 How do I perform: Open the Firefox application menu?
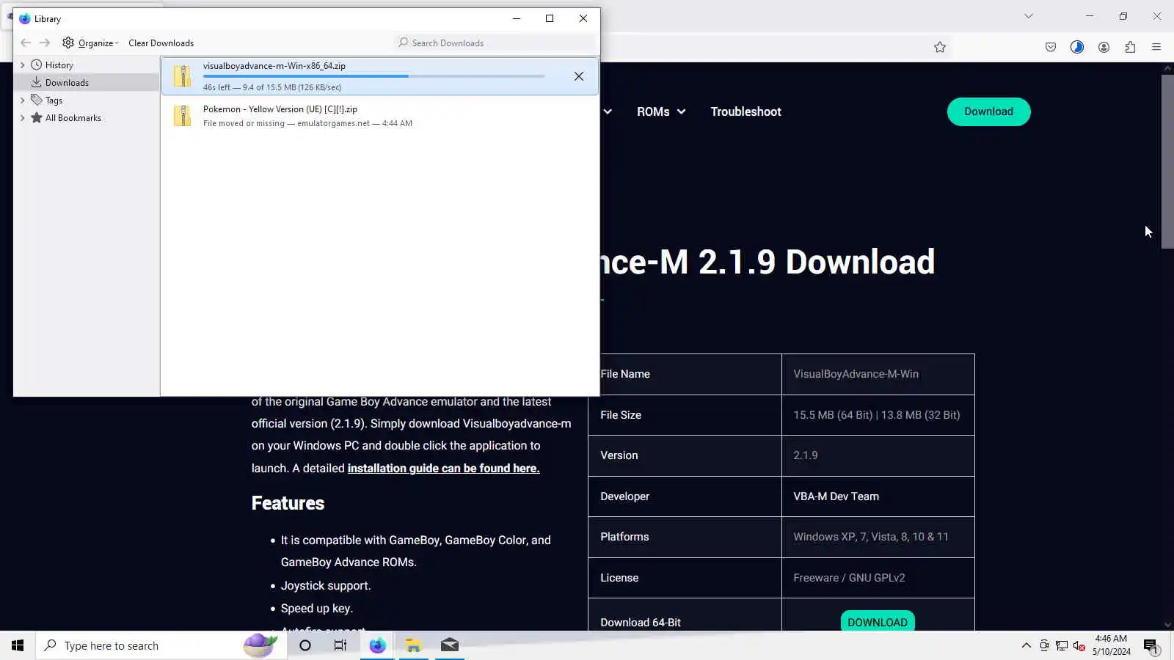point(1156,47)
